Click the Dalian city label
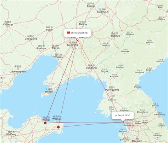The height and width of the screenshot is (143, 168). [x=49, y=92]
